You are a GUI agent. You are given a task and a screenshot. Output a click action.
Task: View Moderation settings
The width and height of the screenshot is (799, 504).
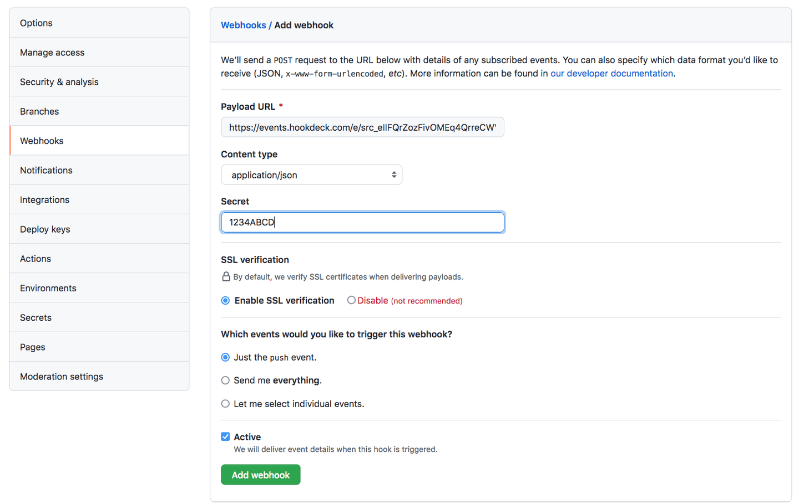click(x=61, y=376)
